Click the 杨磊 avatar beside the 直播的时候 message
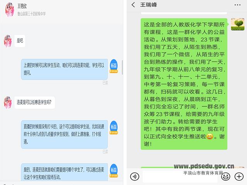Image resolution: width=247 pixels, height=185 pixels. (114, 127)
